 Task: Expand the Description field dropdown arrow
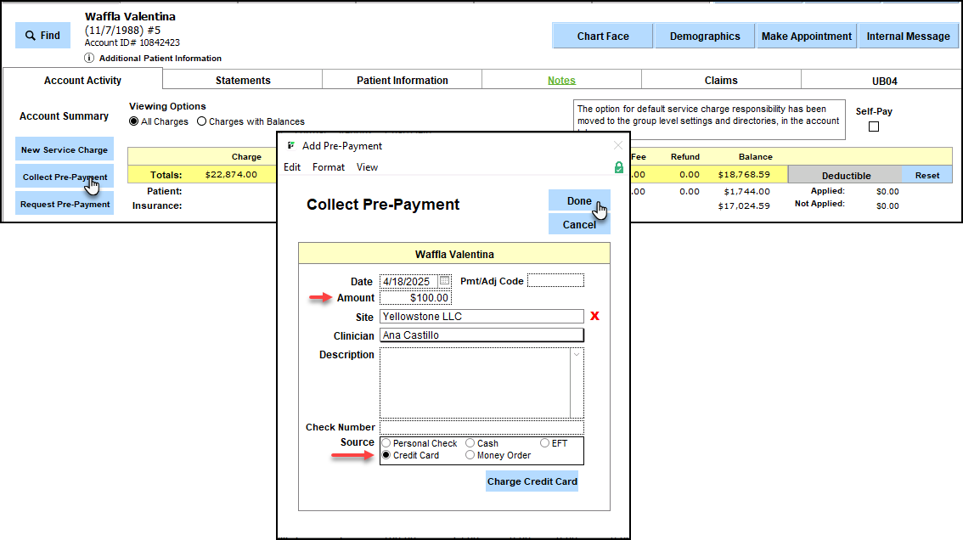coord(577,355)
